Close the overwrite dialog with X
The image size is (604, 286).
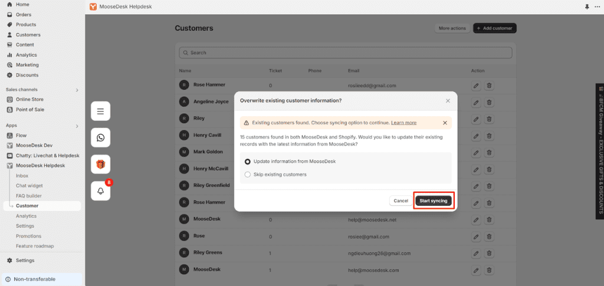coord(448,101)
